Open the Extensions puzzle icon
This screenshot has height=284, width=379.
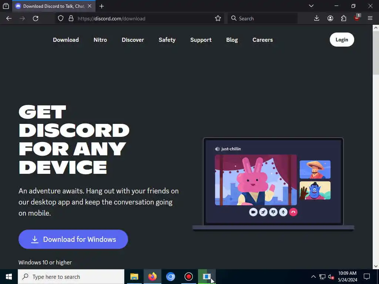click(343, 18)
